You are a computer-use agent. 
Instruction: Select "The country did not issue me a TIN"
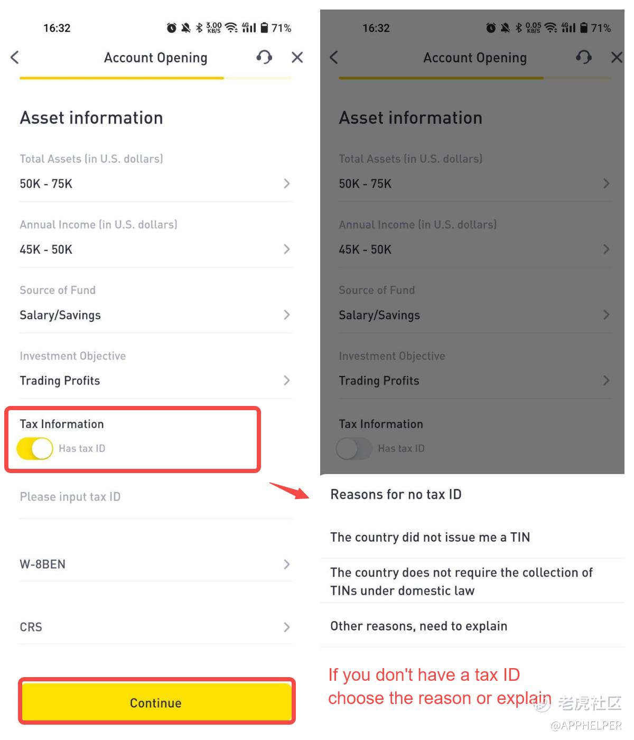(430, 538)
